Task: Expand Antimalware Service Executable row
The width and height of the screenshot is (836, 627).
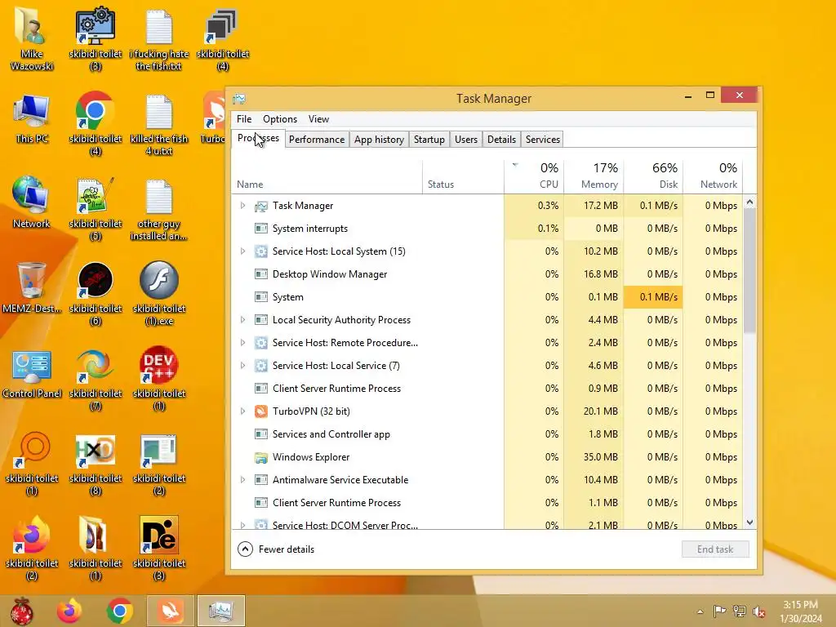Action: click(x=242, y=480)
